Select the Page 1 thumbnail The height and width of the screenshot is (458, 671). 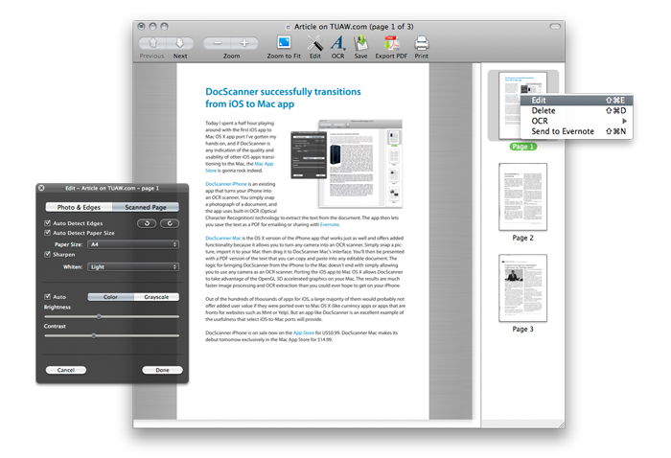click(522, 105)
